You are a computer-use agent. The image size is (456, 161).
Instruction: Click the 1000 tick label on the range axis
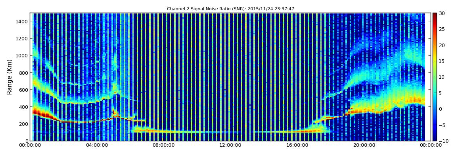pos(22,56)
